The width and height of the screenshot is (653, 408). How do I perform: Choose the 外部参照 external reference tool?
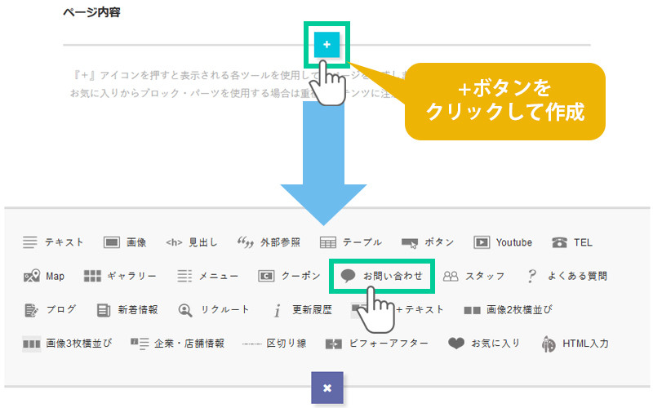click(x=268, y=242)
